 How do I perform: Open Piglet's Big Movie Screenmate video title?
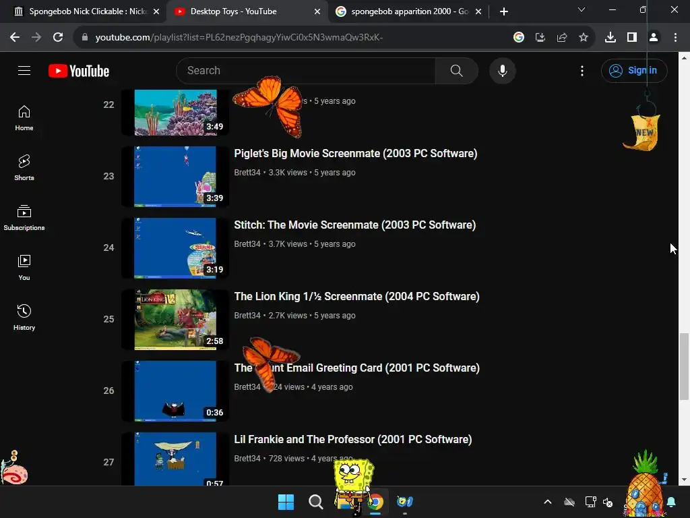(x=356, y=153)
